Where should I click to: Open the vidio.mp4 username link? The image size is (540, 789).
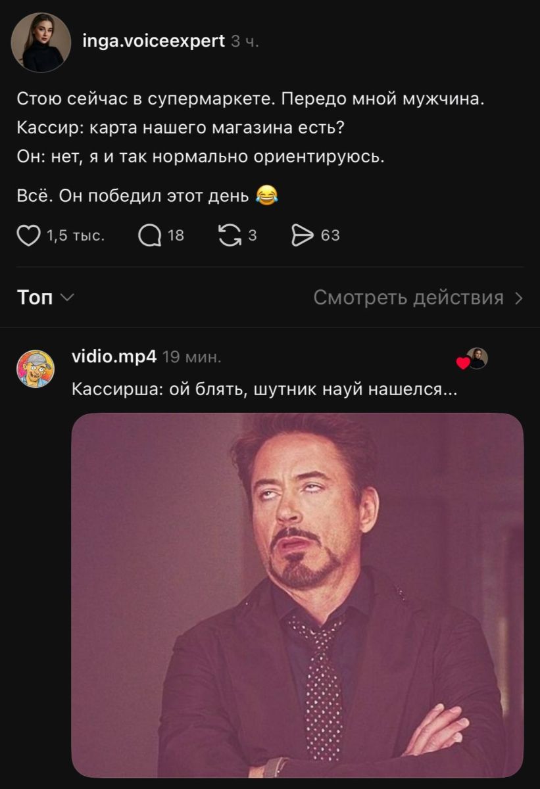coord(114,357)
